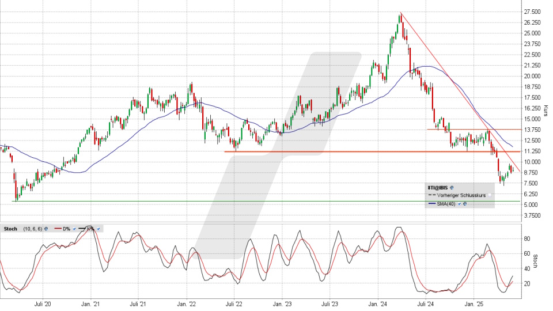The height and width of the screenshot is (311, 553).
Task: Open settings icon next to 8TI@IBIS label
Action: (x=452, y=188)
